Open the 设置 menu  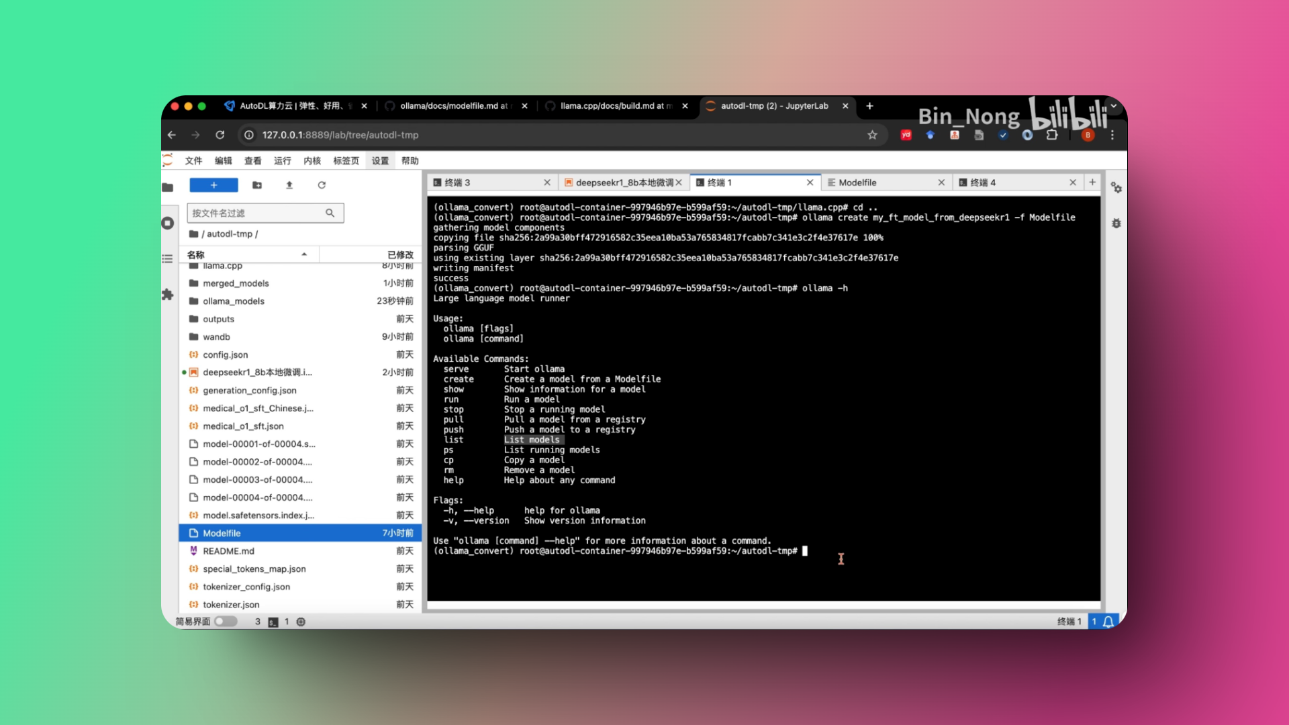pos(380,161)
